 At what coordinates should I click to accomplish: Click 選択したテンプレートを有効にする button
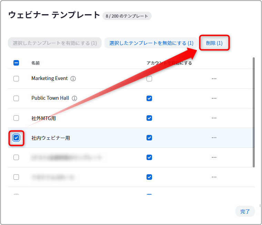55,43
